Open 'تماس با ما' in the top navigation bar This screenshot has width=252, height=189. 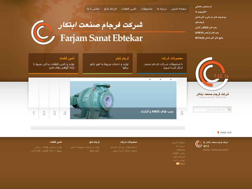(93, 9)
